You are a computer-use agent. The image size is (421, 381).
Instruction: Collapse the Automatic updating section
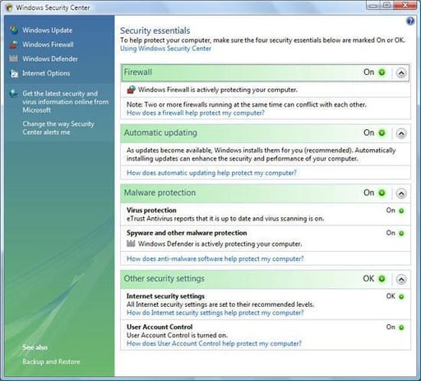(401, 133)
